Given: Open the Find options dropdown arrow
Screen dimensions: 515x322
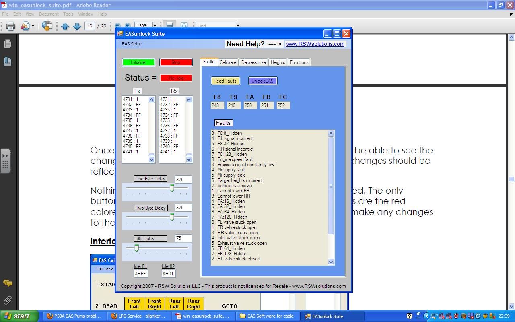Looking at the screenshot, I should click(238, 26).
